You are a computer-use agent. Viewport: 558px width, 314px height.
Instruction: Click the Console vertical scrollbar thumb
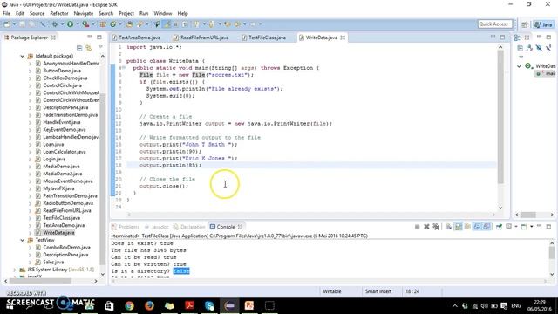click(552, 252)
